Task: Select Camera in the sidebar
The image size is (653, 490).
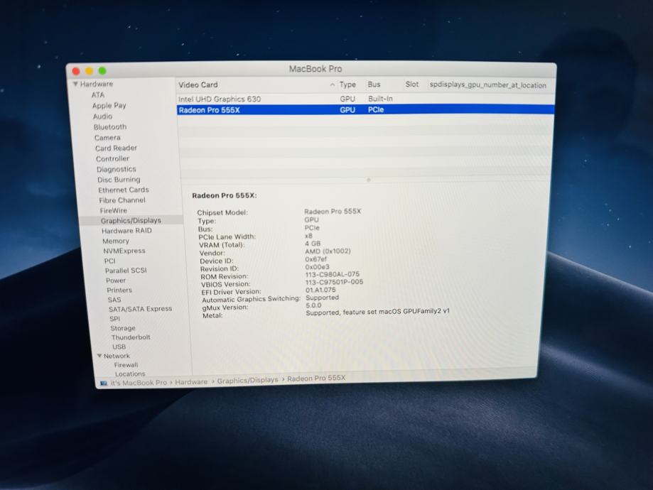Action: tap(107, 137)
